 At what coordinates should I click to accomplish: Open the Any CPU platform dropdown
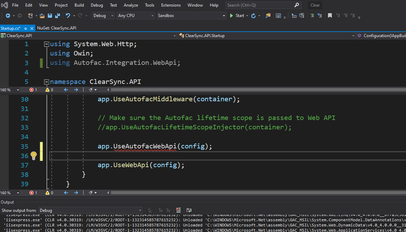[136, 16]
